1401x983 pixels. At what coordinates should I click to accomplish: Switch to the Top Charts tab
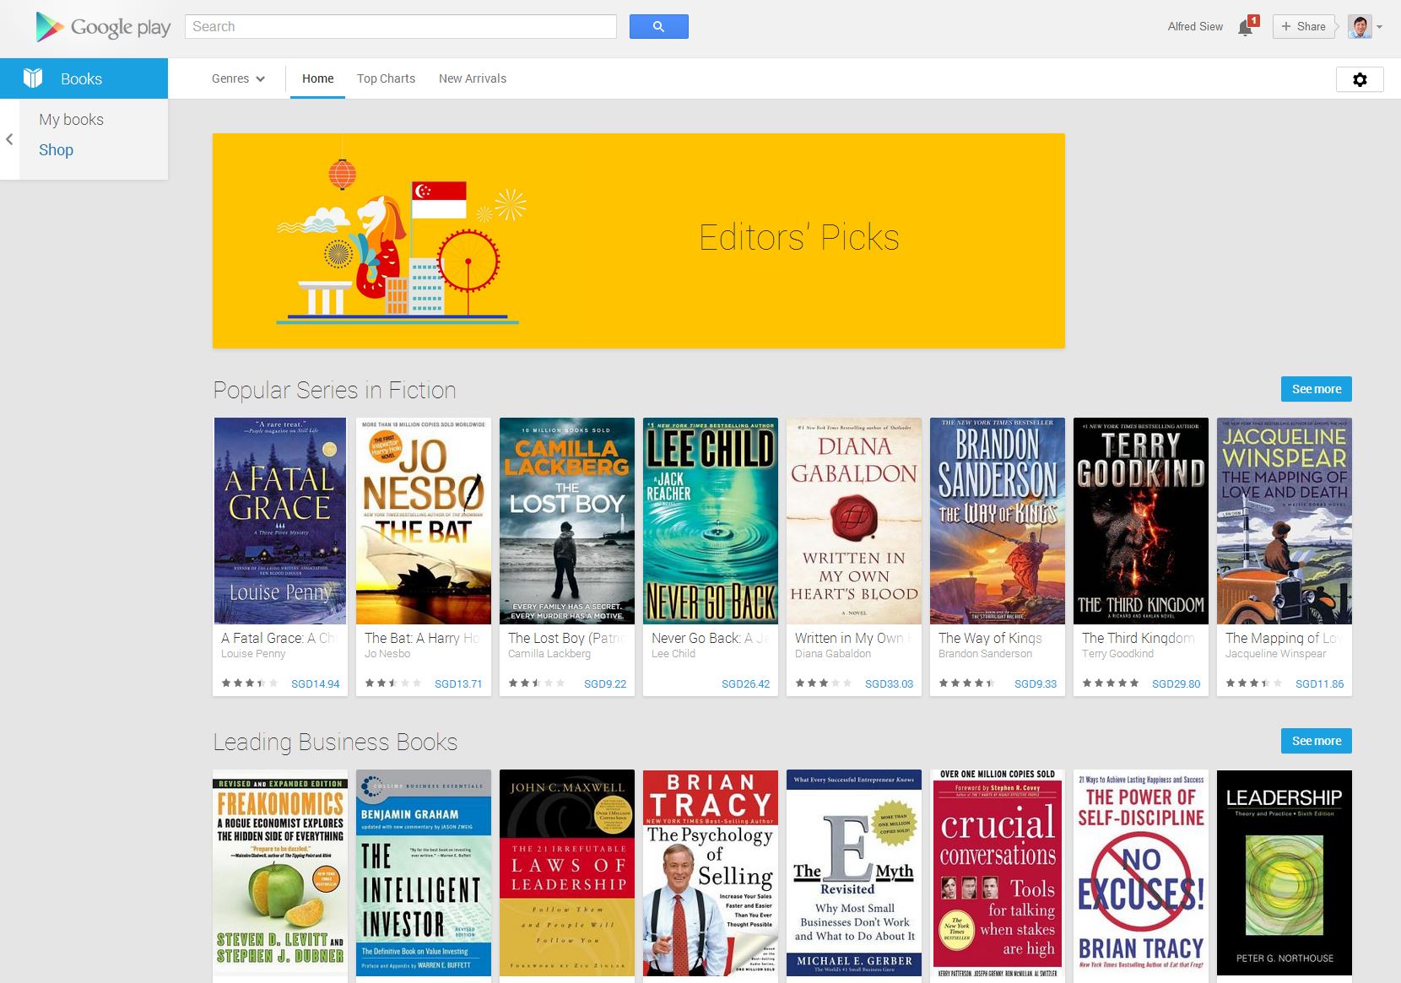coord(386,78)
